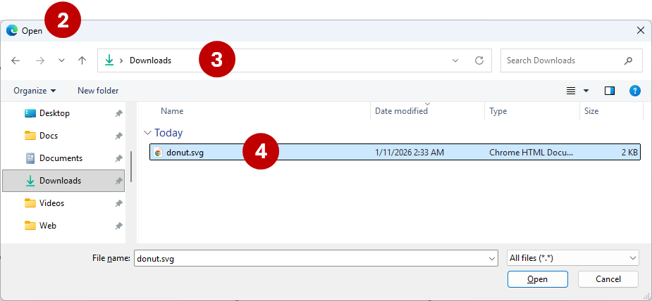Open the All files (*.*) type dropdown

[x=573, y=258]
